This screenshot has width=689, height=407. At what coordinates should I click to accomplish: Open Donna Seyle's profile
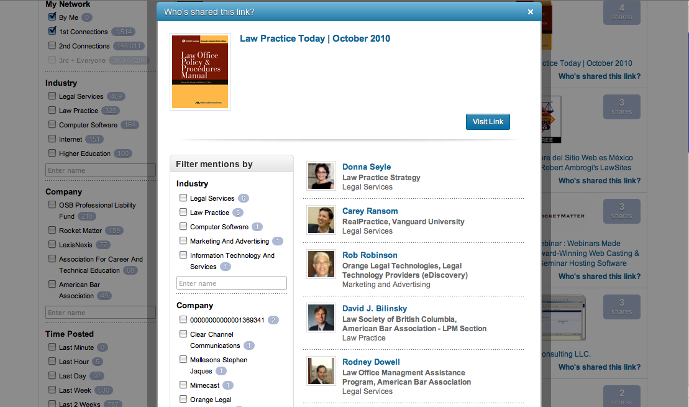click(x=367, y=167)
